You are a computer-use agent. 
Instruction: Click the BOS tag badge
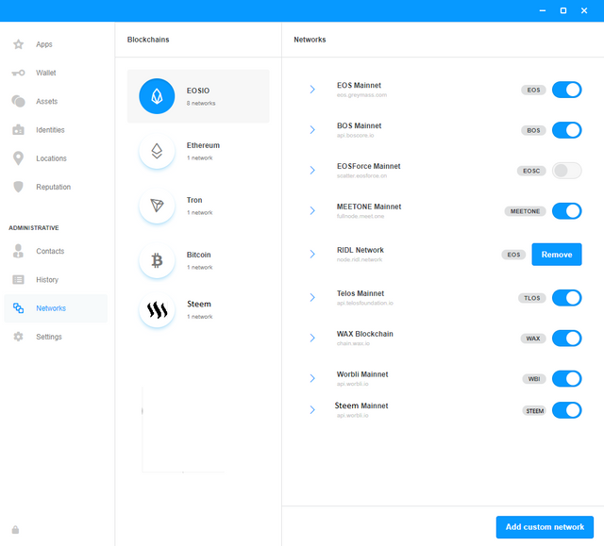[533, 130]
